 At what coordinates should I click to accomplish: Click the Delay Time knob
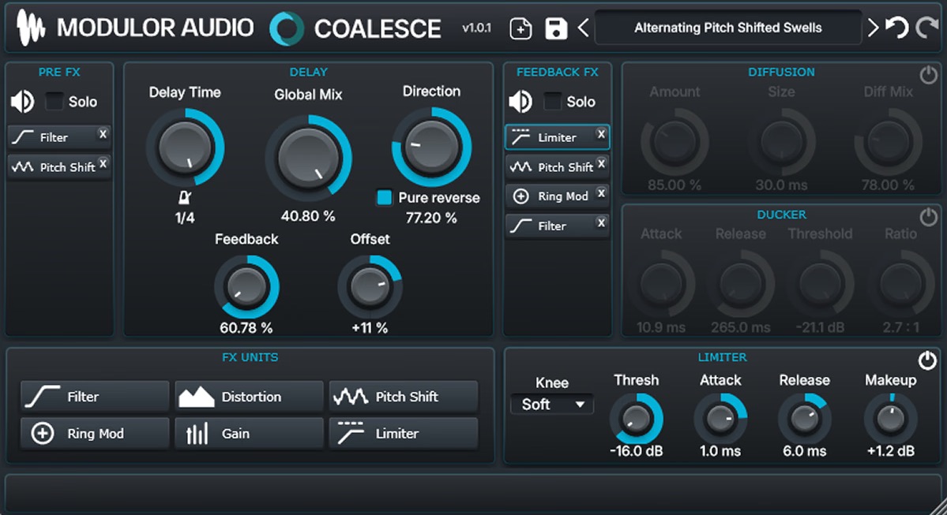pyautogui.click(x=185, y=147)
